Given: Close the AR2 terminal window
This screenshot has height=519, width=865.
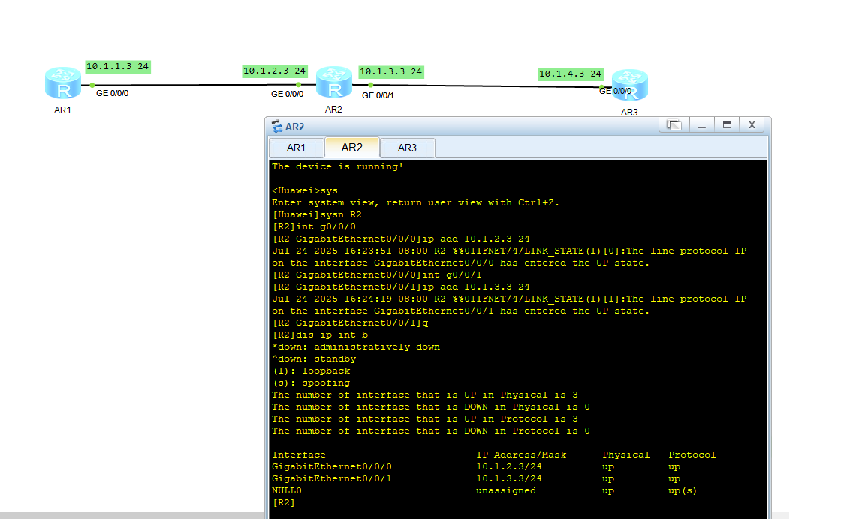Looking at the screenshot, I should [752, 125].
